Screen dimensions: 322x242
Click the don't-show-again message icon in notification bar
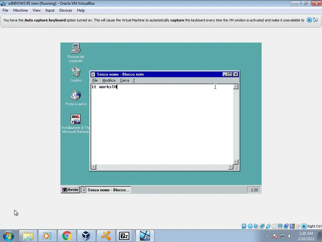[x=315, y=20]
